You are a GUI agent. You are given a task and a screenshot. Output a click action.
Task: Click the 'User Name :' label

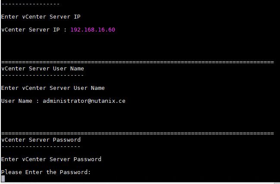(20, 101)
